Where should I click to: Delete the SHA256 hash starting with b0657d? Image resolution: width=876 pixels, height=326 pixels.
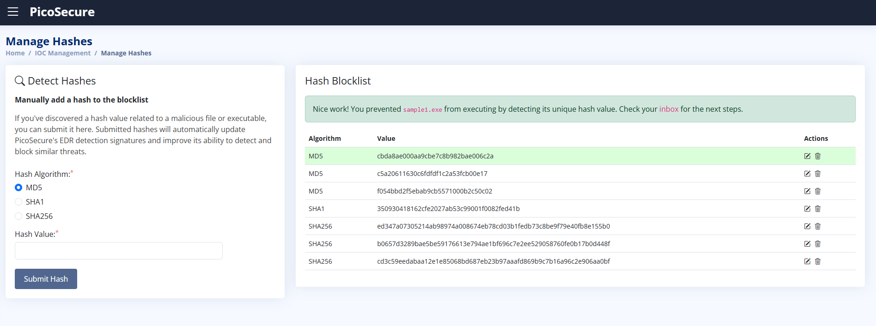pyautogui.click(x=818, y=244)
